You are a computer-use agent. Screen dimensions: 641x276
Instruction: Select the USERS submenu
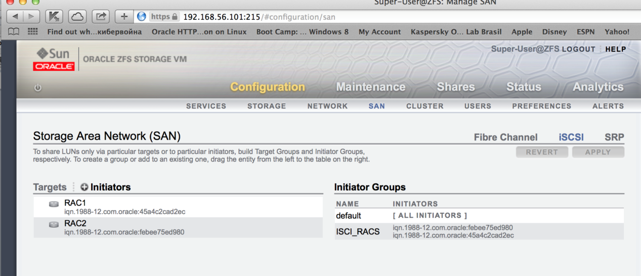pyautogui.click(x=478, y=106)
